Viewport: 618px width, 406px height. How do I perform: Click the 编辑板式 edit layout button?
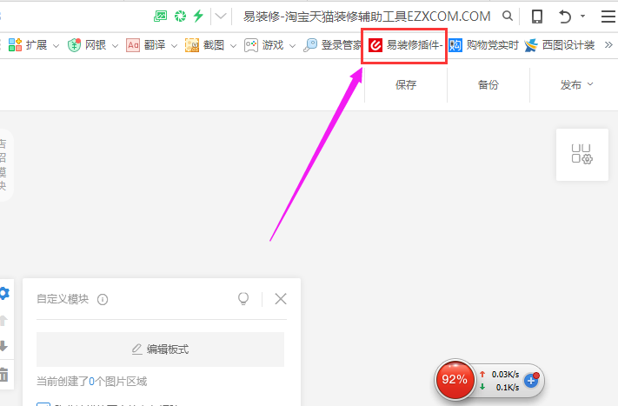point(161,349)
